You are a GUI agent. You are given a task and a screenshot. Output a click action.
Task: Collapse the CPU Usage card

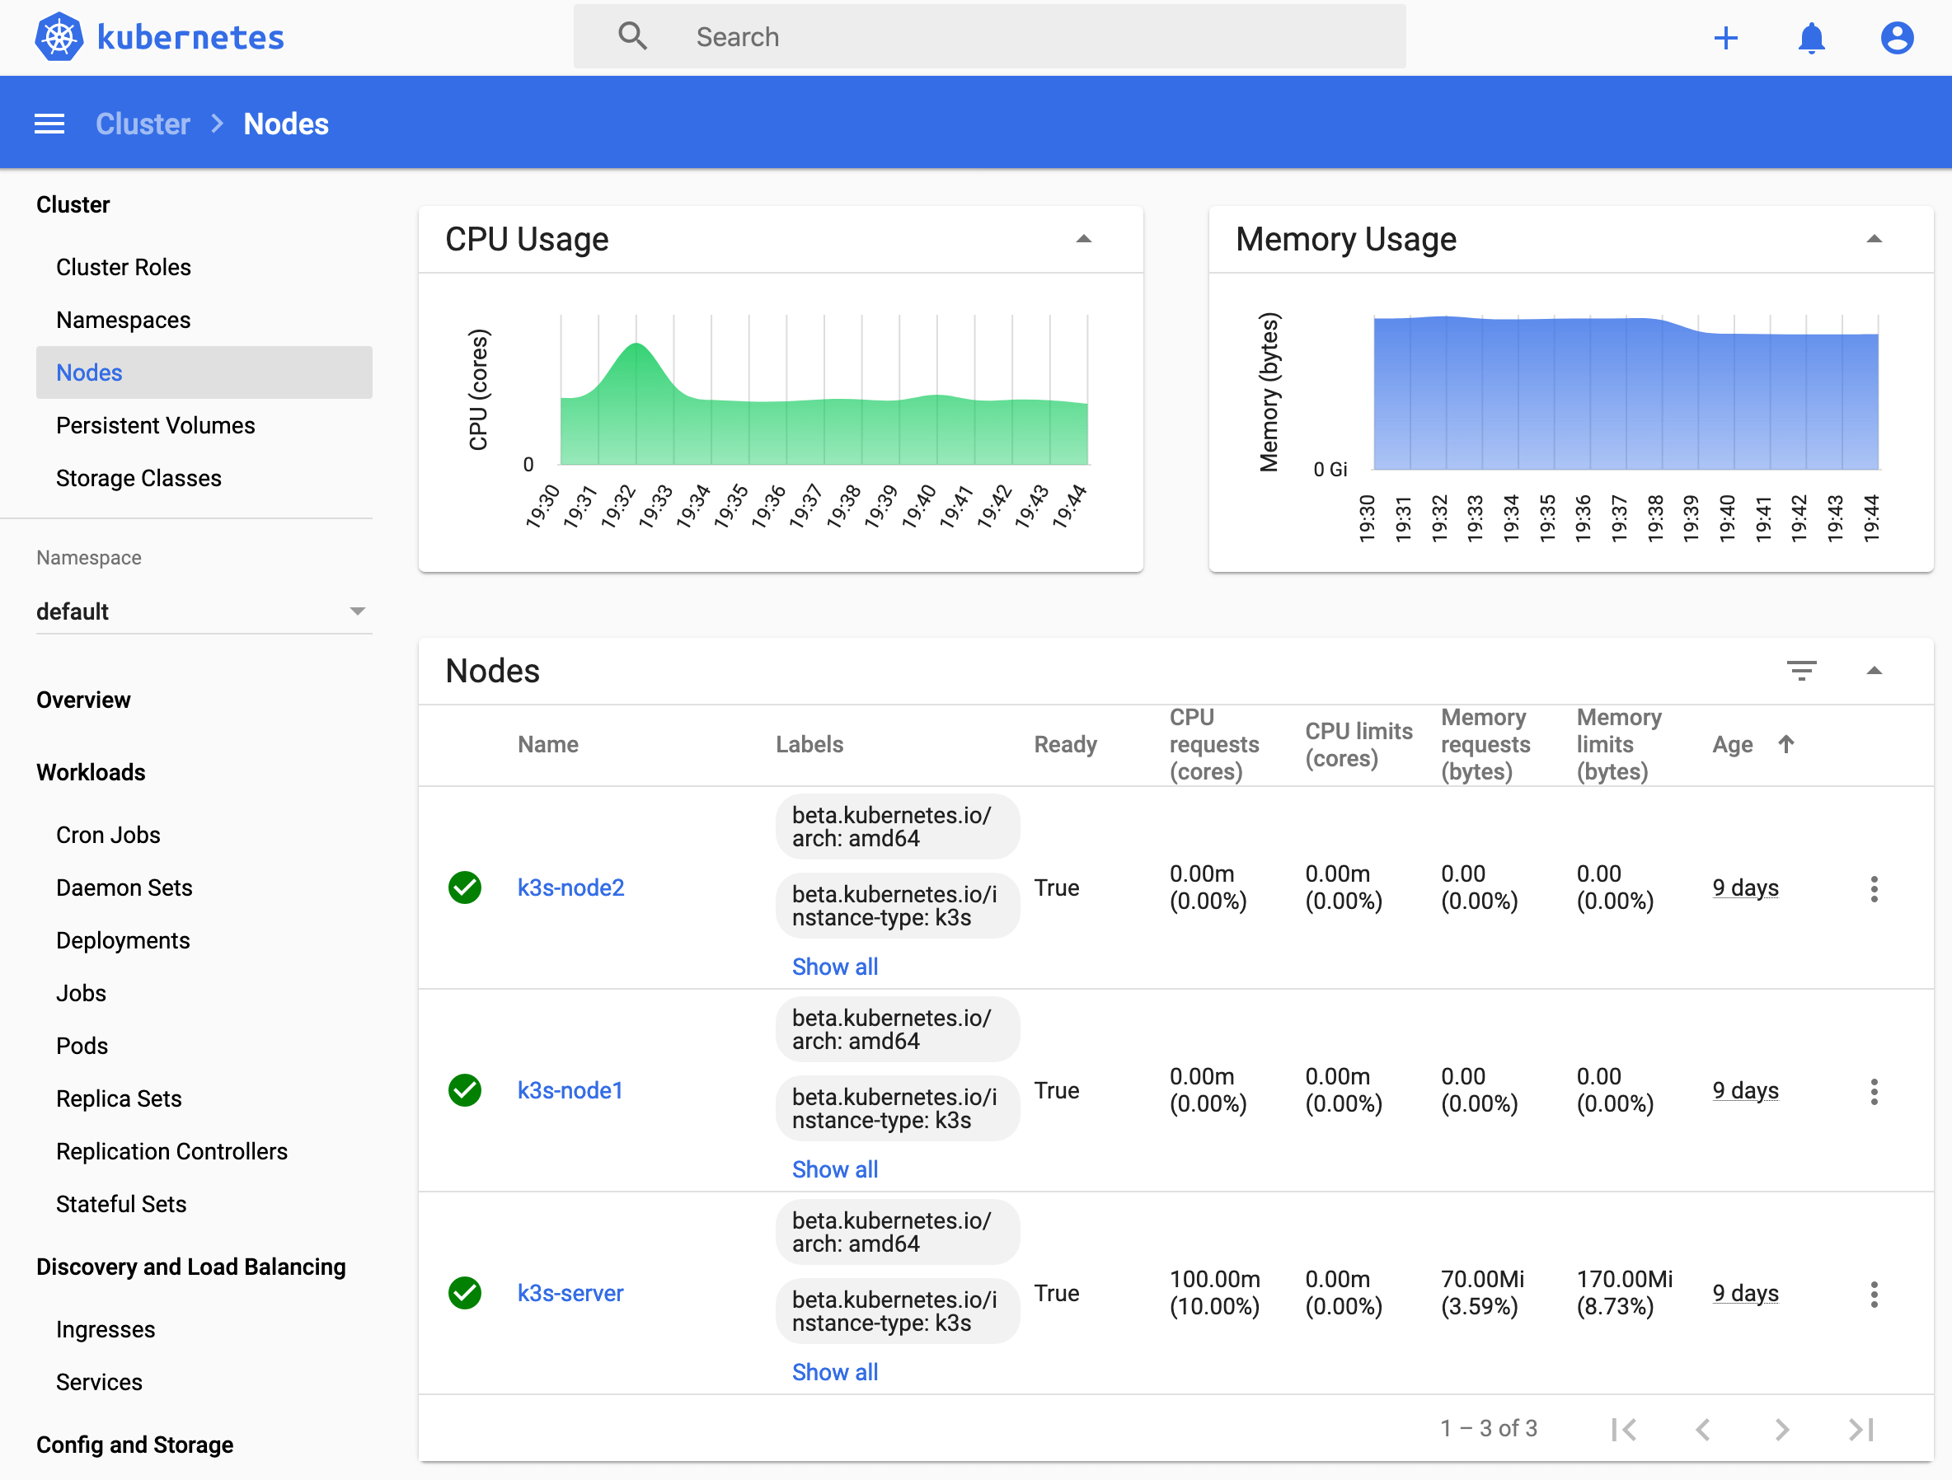pyautogui.click(x=1084, y=239)
